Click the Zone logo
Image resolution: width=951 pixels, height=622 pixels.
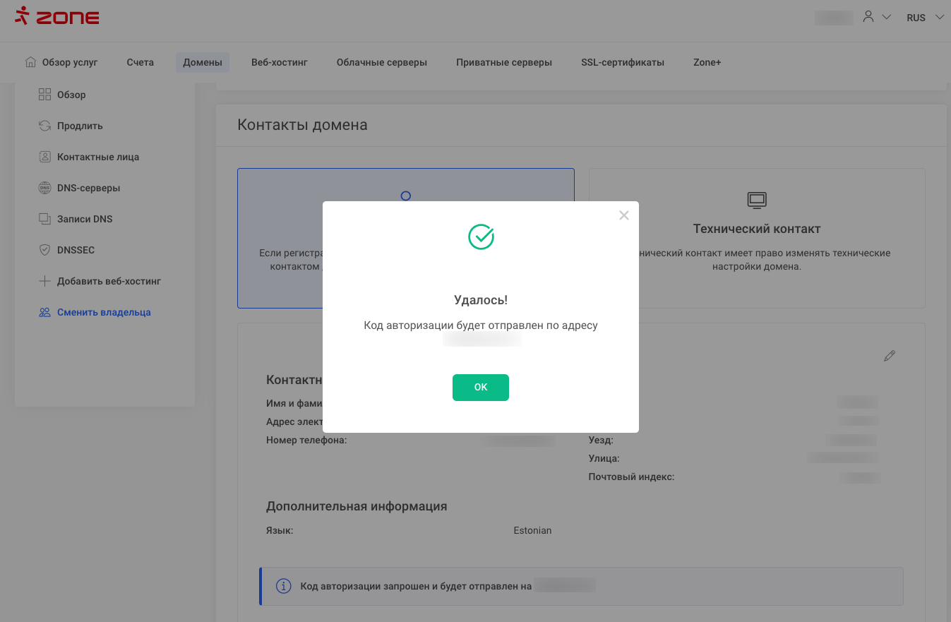(57, 17)
